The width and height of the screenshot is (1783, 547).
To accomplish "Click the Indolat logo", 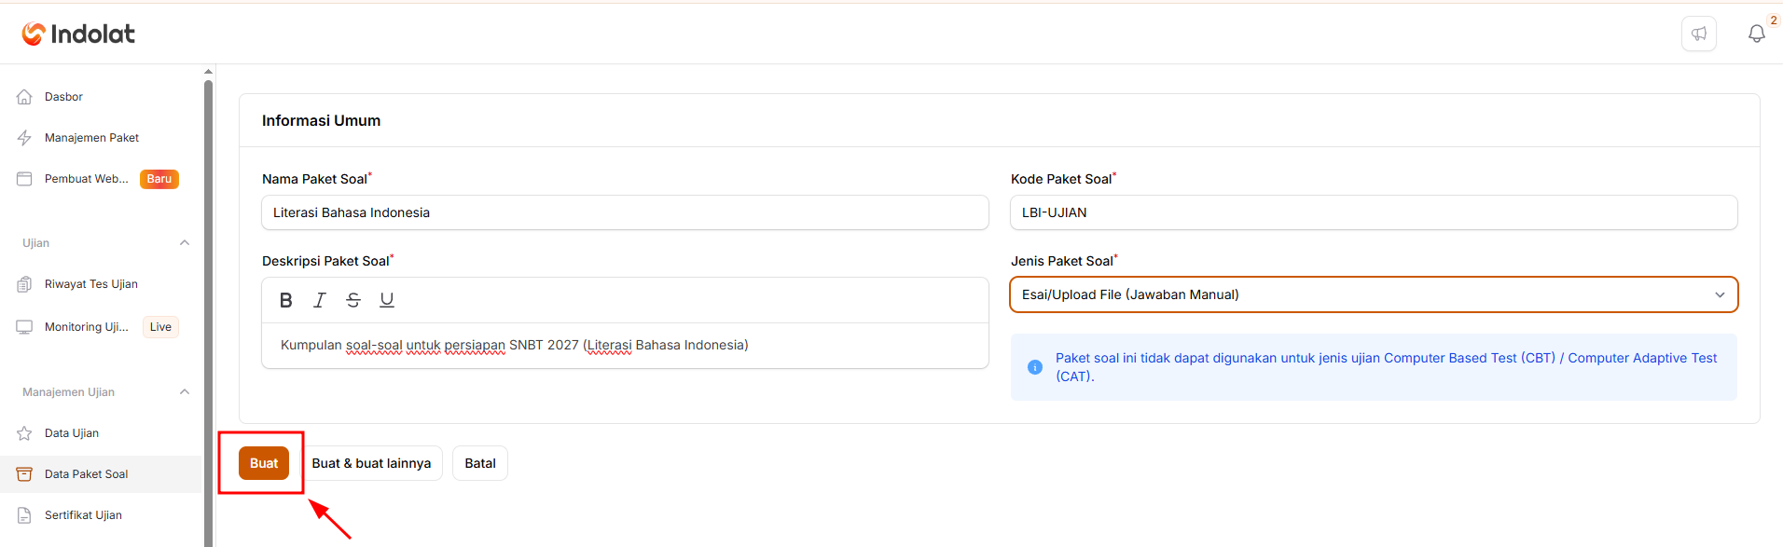I will tap(78, 34).
